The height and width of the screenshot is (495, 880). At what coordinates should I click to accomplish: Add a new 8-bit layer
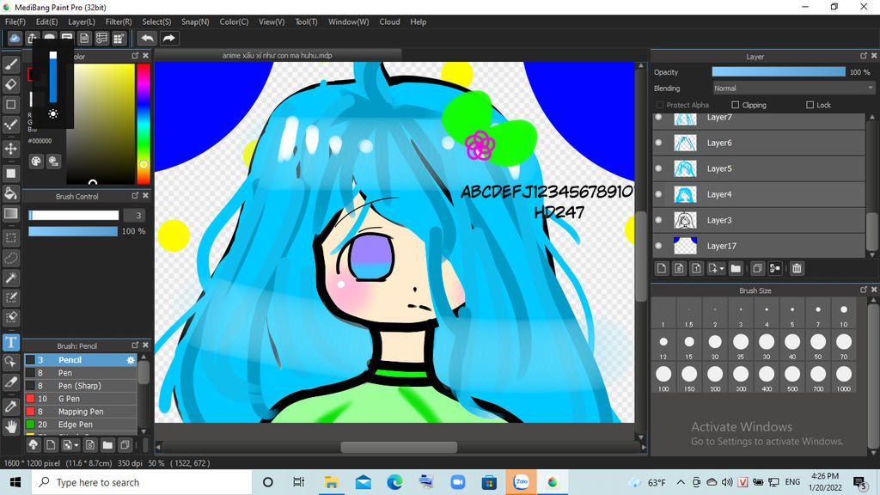click(679, 268)
